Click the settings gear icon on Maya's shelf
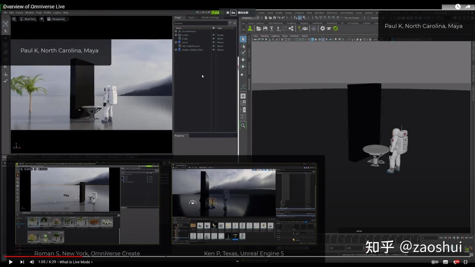475x267 pixels. point(323,28)
